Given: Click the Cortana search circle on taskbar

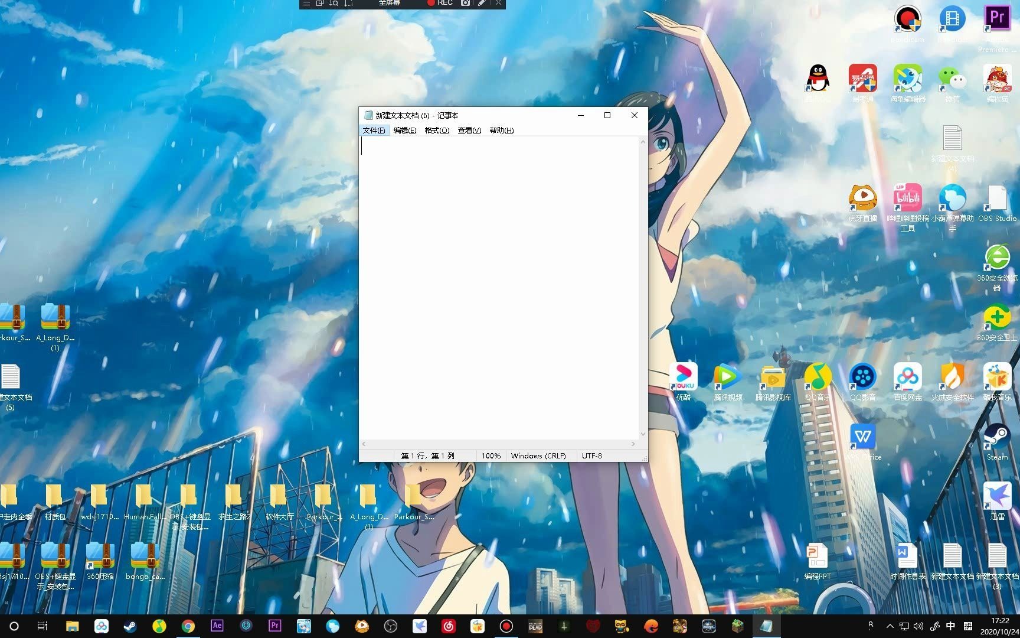Looking at the screenshot, I should tap(14, 626).
